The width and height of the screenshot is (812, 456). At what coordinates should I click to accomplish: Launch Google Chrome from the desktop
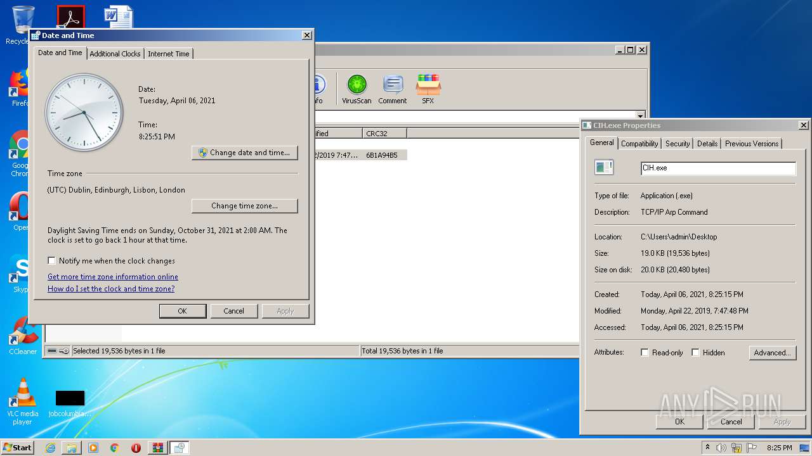(x=19, y=154)
